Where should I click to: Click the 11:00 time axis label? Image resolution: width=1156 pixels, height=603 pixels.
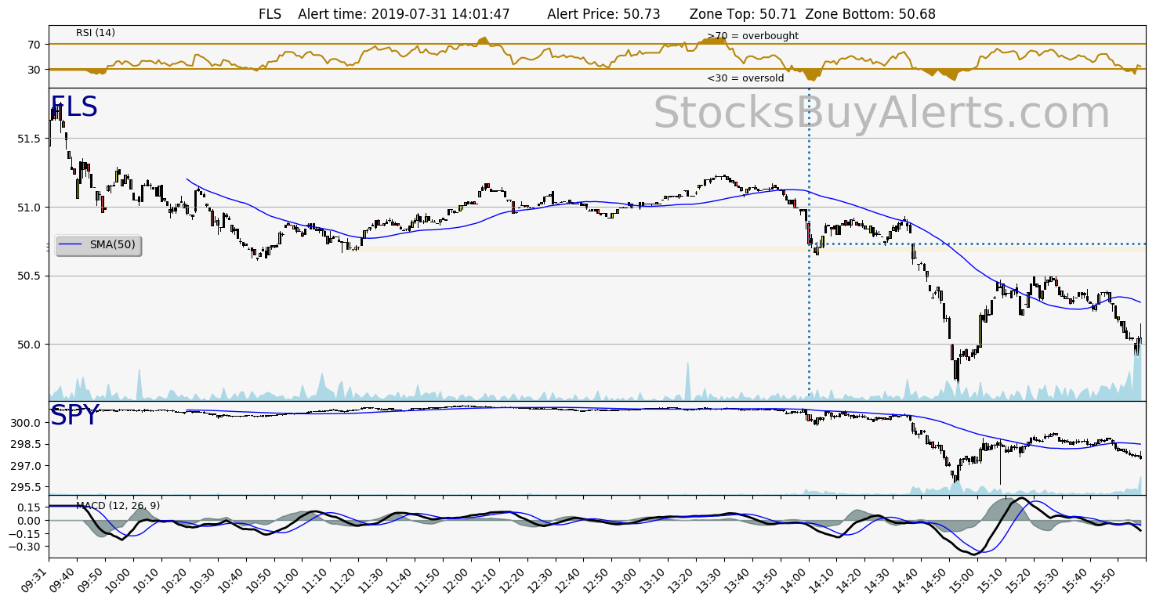click(x=288, y=580)
